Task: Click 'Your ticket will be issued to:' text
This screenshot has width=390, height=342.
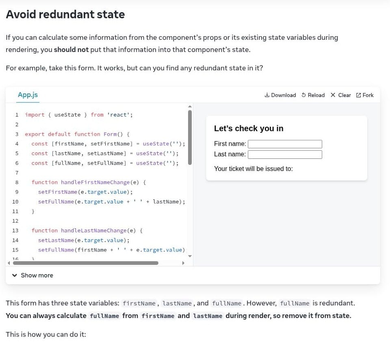Action: pyautogui.click(x=253, y=169)
